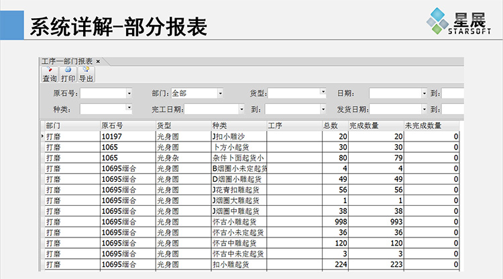Open the 发货日期 start date dropdown
Screen dimensions: 503x279
424,109
